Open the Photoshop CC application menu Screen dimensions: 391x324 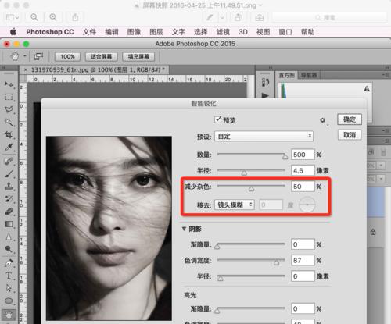tap(50, 32)
